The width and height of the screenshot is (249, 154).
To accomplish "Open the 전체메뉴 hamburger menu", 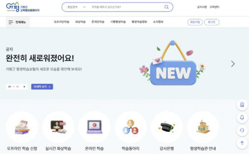I will click(x=18, y=22).
